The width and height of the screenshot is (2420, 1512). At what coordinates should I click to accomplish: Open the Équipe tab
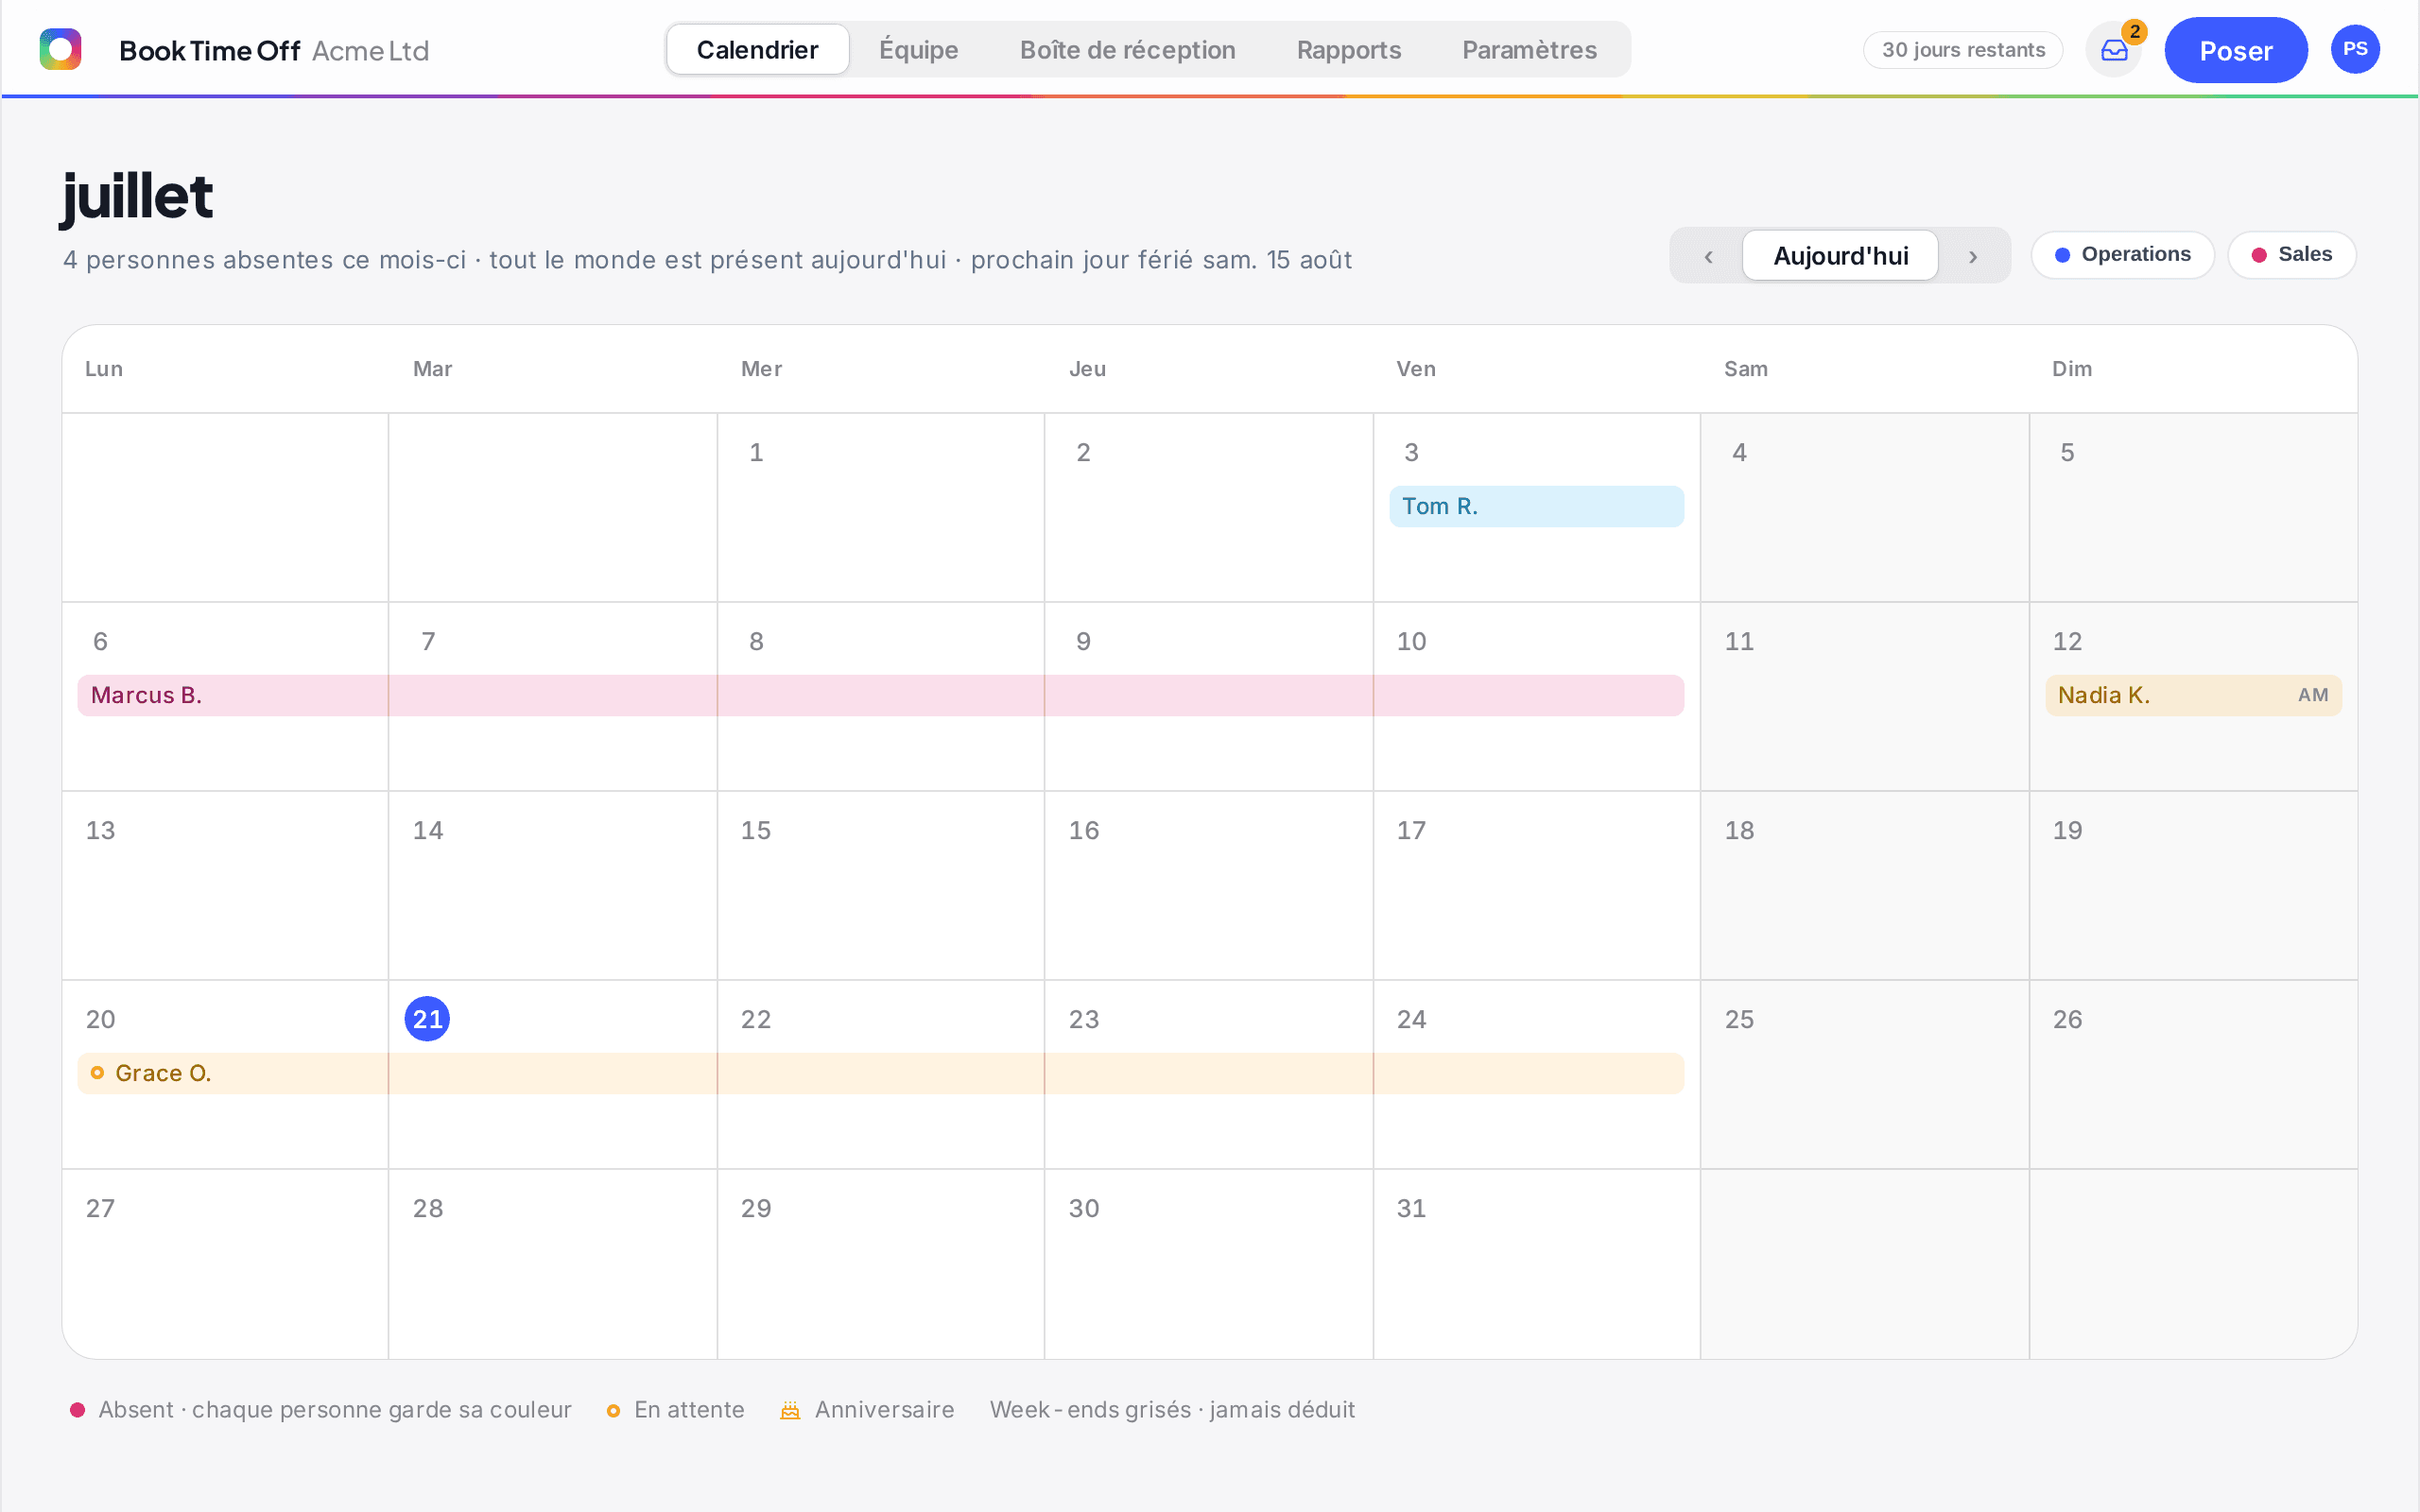918,50
